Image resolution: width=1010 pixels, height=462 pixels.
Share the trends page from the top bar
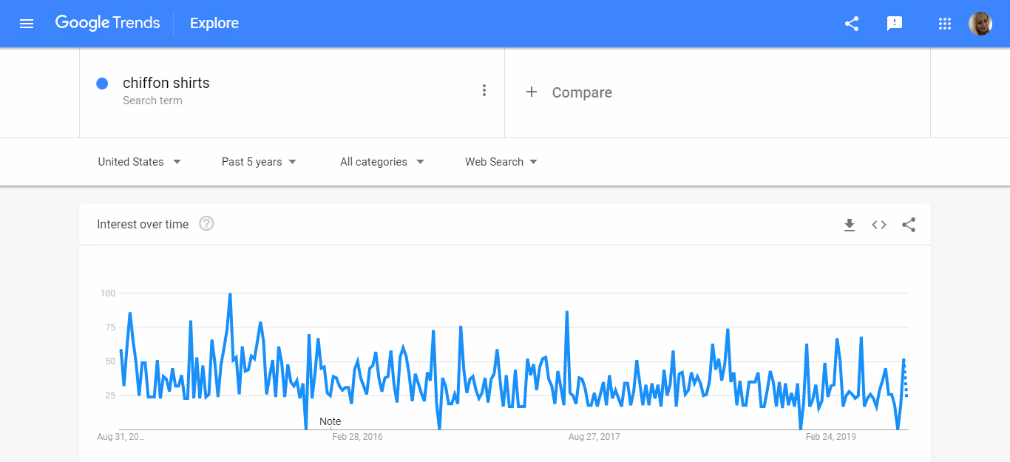851,23
